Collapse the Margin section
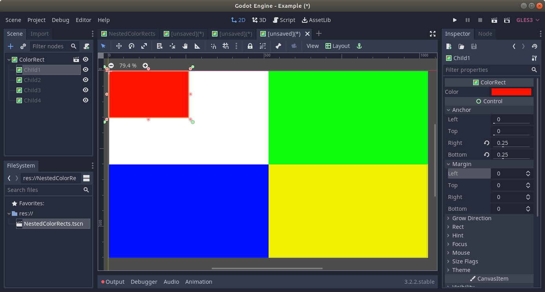Screen dimensions: 545x292 pos(489,164)
